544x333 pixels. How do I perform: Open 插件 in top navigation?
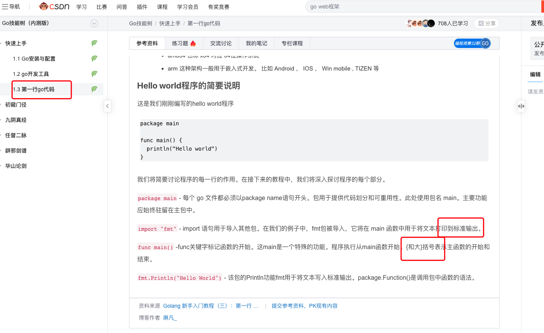pyautogui.click(x=142, y=7)
